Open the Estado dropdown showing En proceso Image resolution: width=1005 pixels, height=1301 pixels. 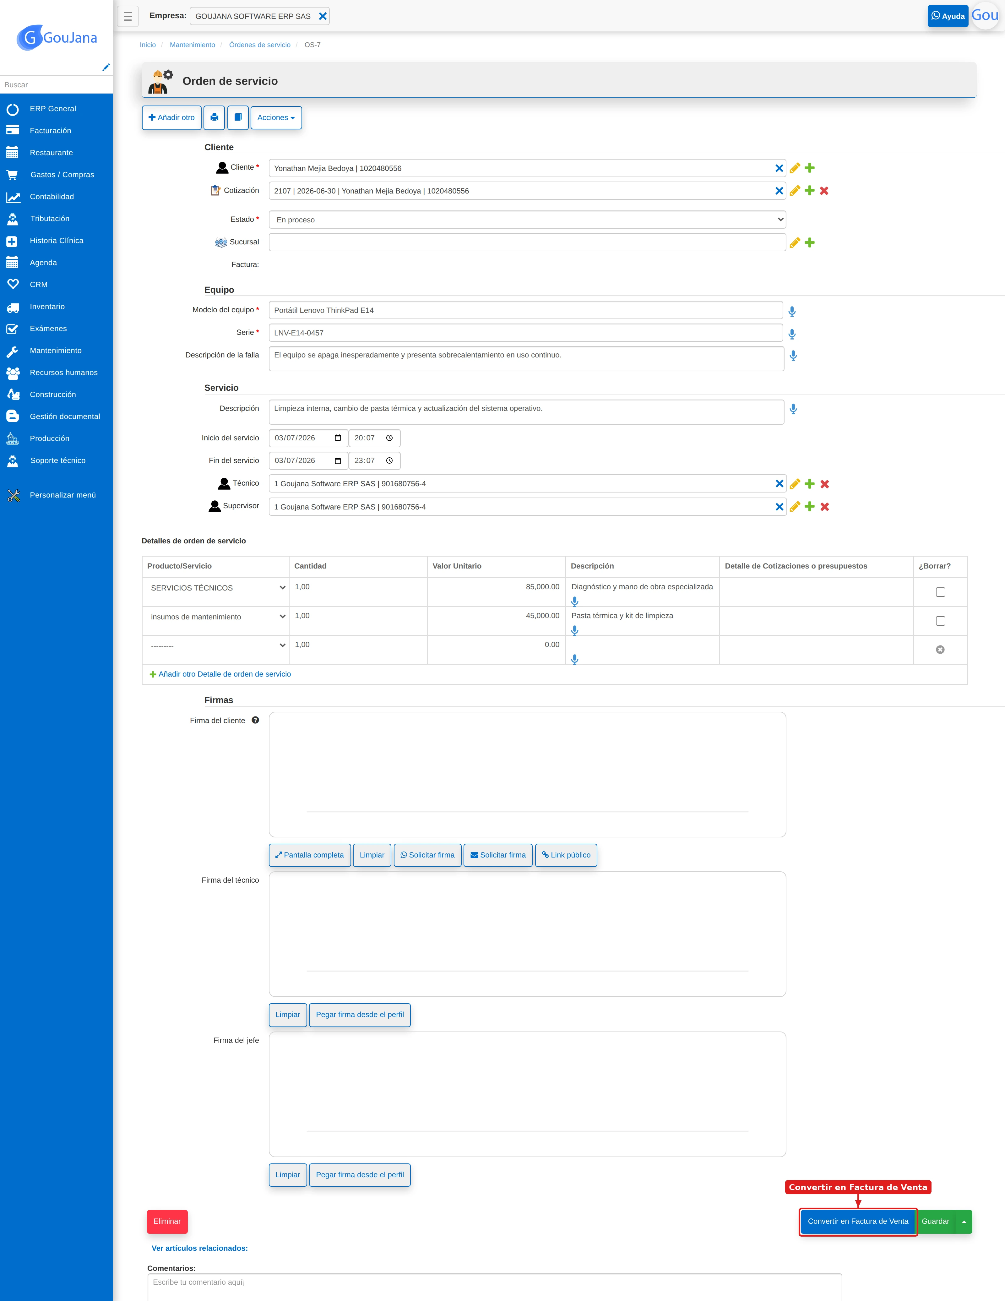(x=527, y=219)
